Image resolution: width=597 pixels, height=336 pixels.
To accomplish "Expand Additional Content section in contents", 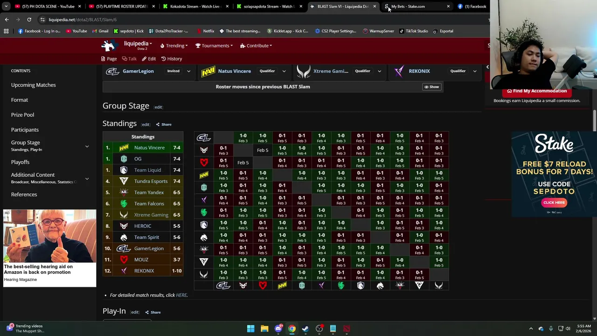I will [87, 179].
